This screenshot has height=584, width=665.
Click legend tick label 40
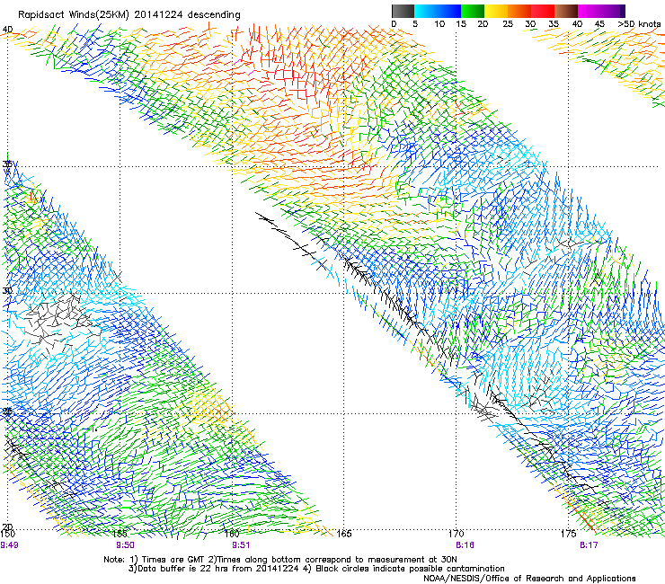coord(577,23)
